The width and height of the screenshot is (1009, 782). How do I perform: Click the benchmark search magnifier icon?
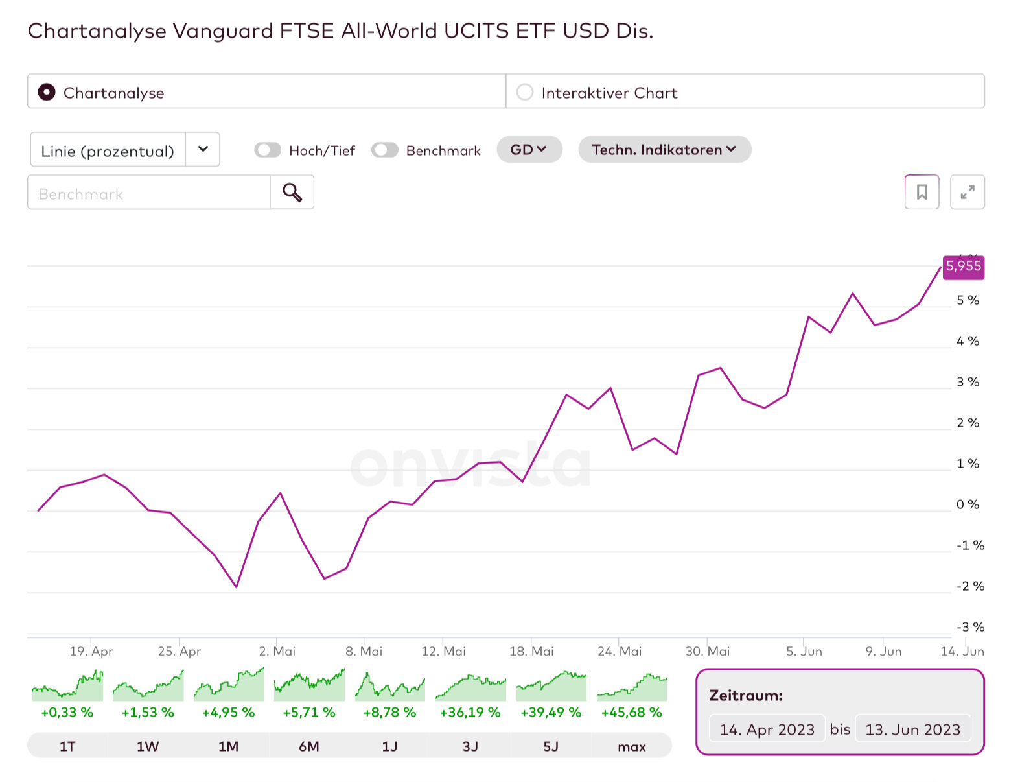[292, 193]
